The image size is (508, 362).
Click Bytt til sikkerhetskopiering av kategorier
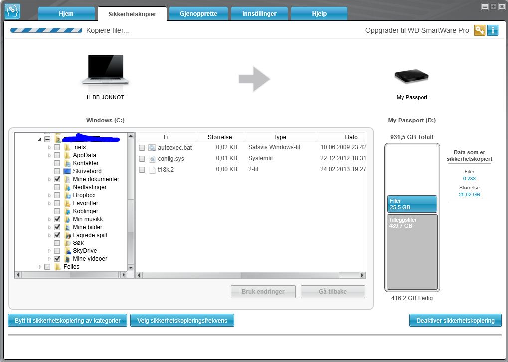[x=68, y=320]
